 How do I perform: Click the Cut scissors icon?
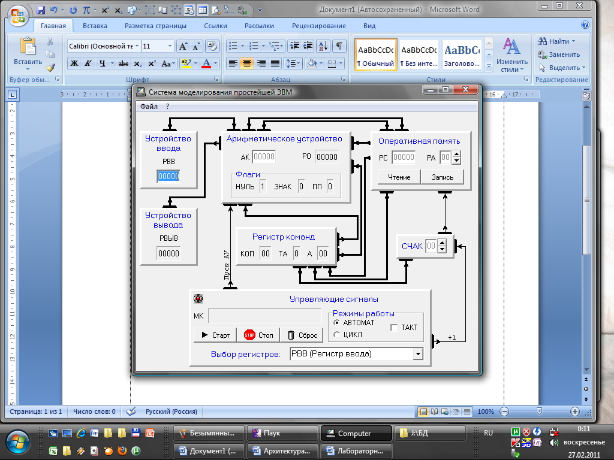pos(50,41)
